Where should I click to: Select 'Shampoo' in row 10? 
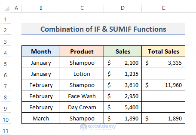pos(82,118)
